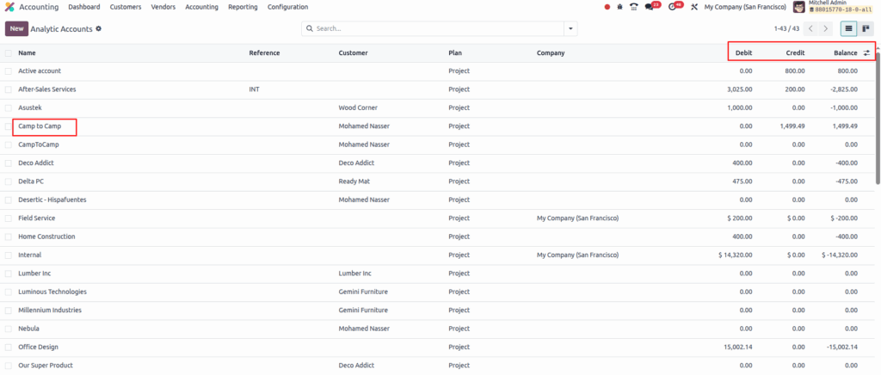
Task: Switch to kanban view
Action: (x=866, y=28)
